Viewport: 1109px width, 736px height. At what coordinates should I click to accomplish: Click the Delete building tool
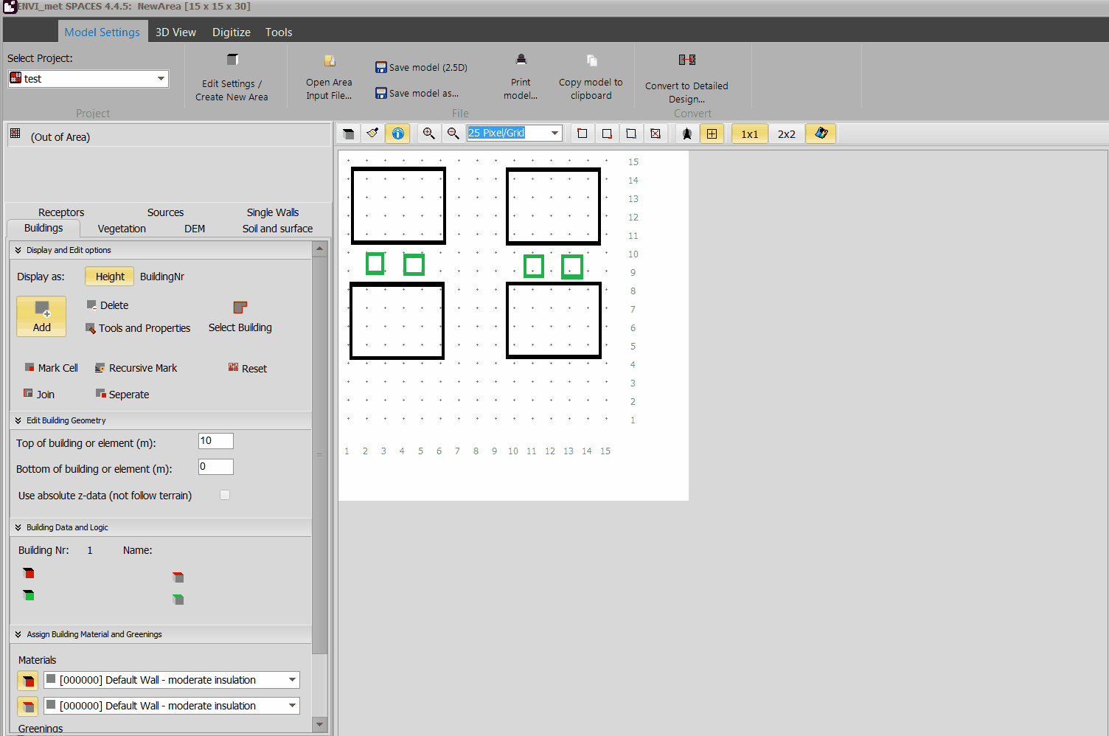coord(108,305)
